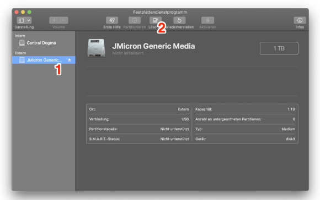Choose the Wiederherstellen restore icon
The width and height of the screenshot is (320, 200).
pos(179,20)
